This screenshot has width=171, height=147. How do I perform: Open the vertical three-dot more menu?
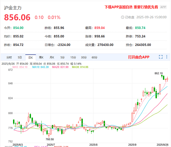pyautogui.click(x=167, y=57)
